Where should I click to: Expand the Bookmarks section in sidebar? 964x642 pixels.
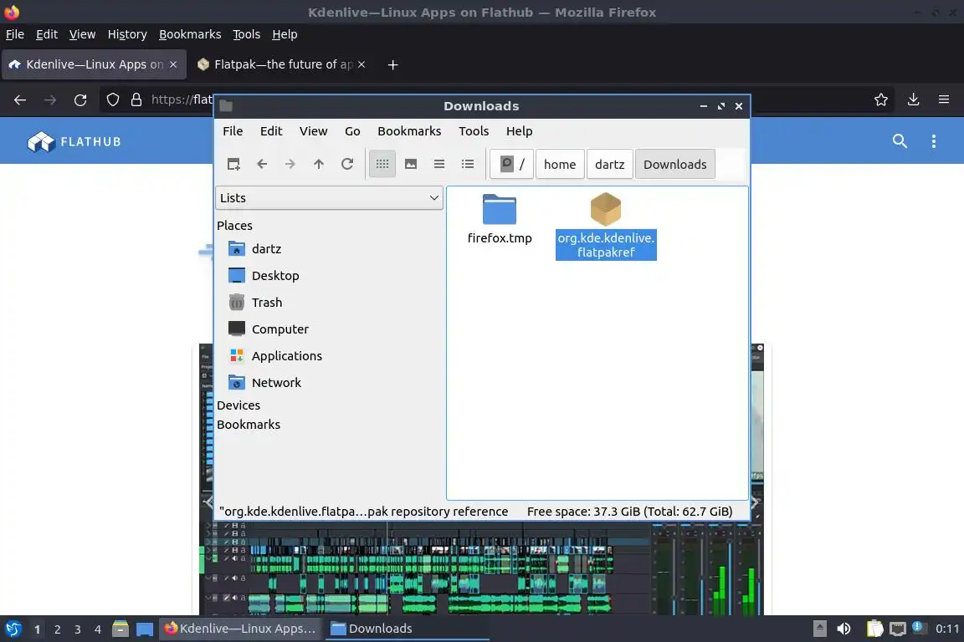tap(249, 425)
